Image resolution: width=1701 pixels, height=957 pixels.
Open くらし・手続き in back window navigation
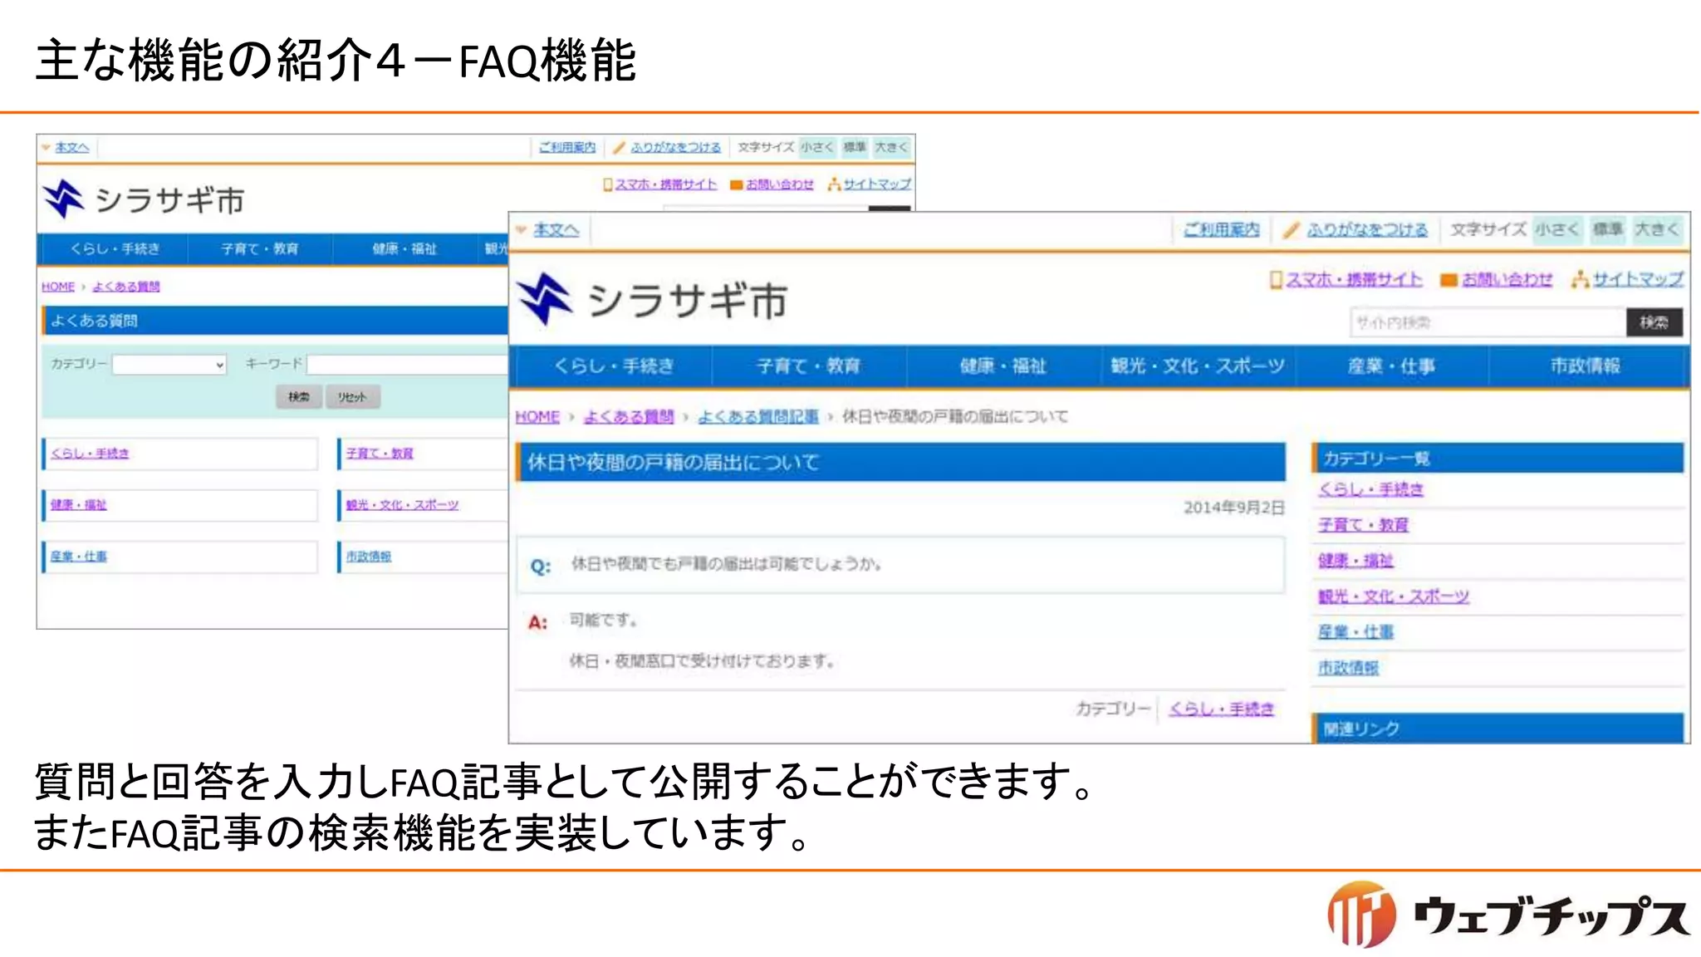coord(115,248)
